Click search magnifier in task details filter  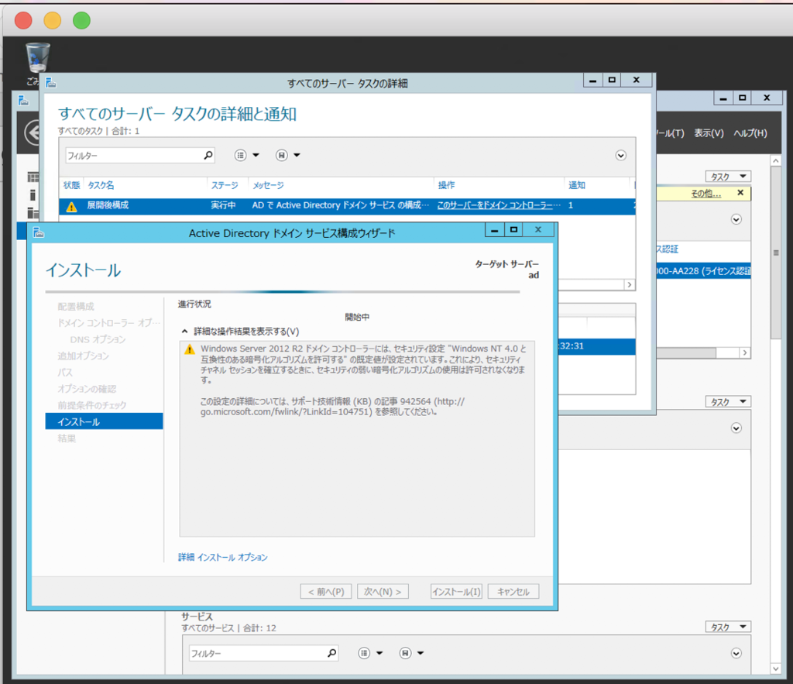point(208,156)
